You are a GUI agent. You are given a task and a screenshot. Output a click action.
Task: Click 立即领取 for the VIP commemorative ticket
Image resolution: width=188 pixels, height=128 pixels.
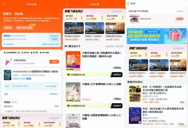point(179,19)
